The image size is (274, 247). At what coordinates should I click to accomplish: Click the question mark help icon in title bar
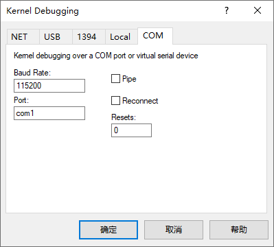(227, 10)
